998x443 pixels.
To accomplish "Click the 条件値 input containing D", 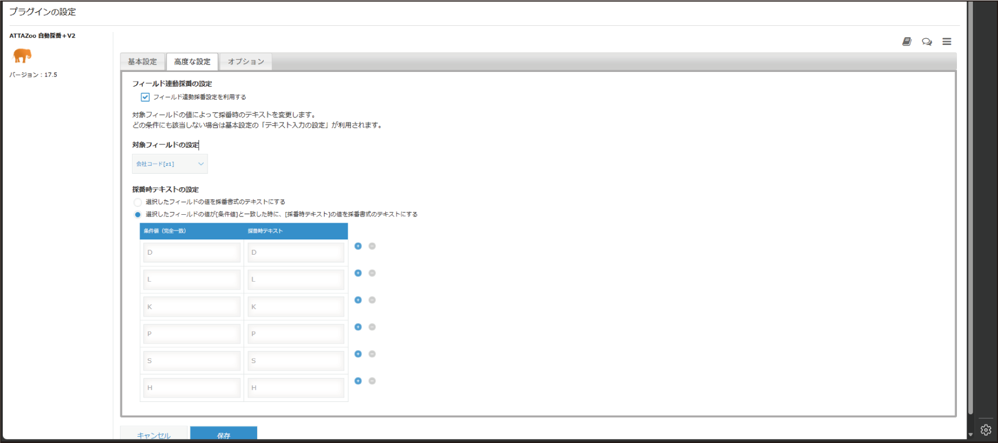I will (192, 252).
